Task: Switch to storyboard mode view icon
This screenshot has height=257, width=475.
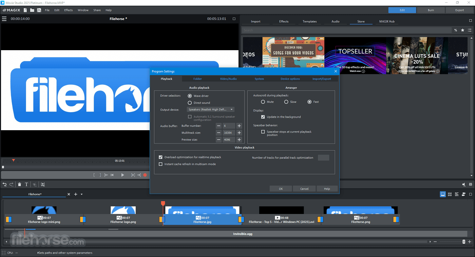Action: (x=443, y=194)
